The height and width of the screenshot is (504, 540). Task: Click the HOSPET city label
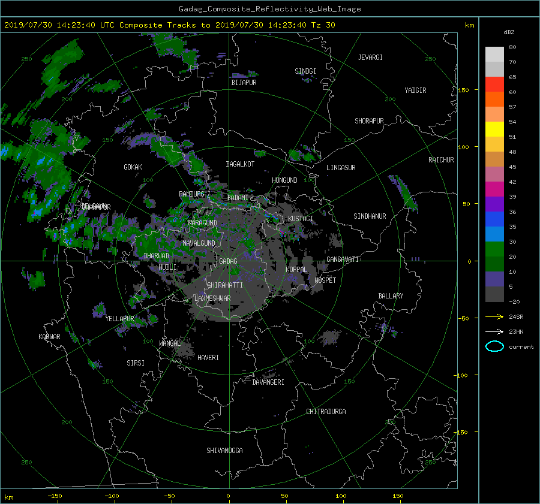coord(325,280)
